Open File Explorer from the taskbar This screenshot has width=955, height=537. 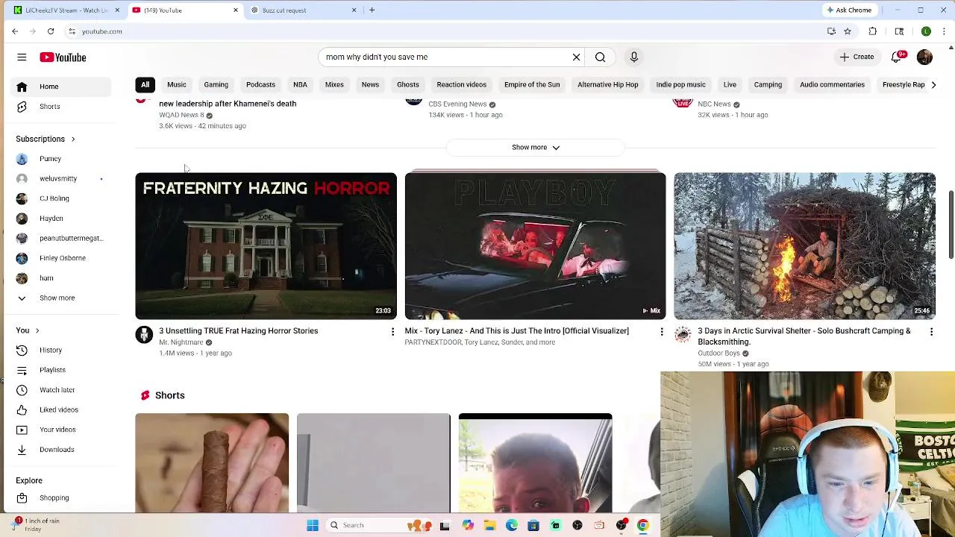coord(489,525)
